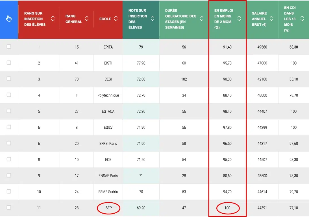Select the ESILV school cell

[108, 127]
